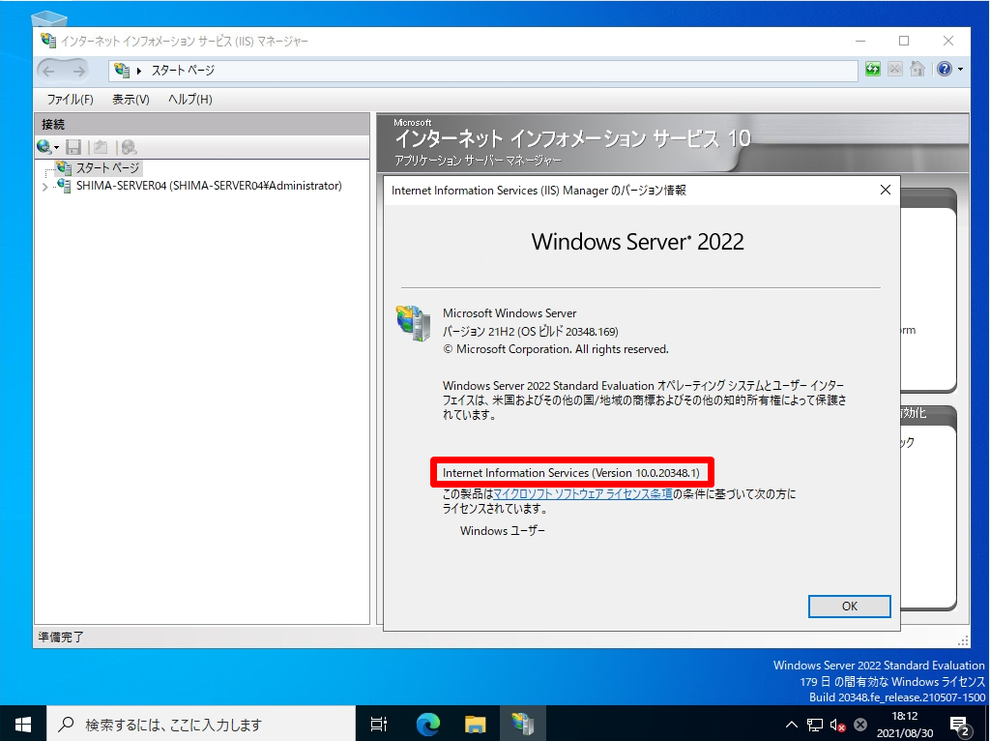Click the Save icon in the Connections toolbar

[73, 147]
